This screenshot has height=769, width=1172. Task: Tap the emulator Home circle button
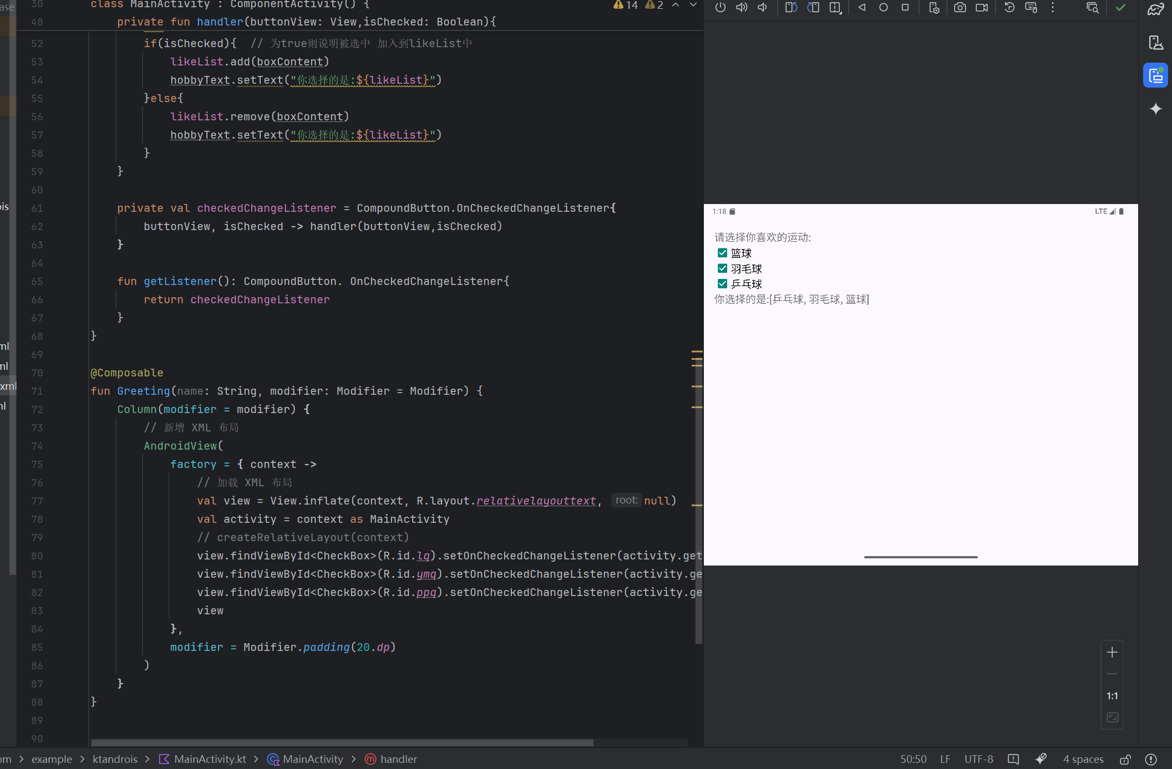point(884,8)
